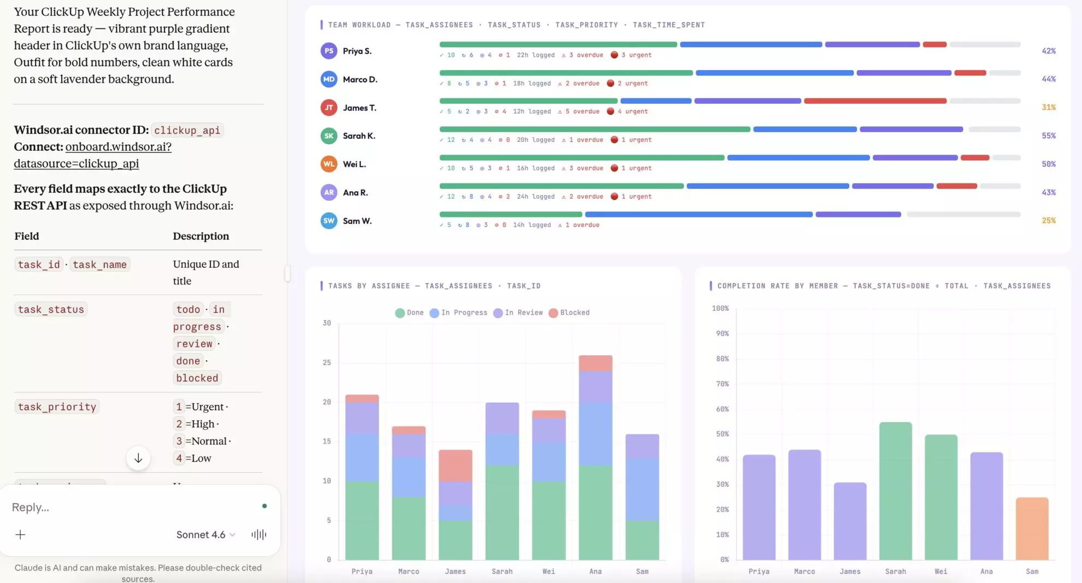Open the attachment plus icon in the reply box
This screenshot has width=1082, height=583.
21,534
